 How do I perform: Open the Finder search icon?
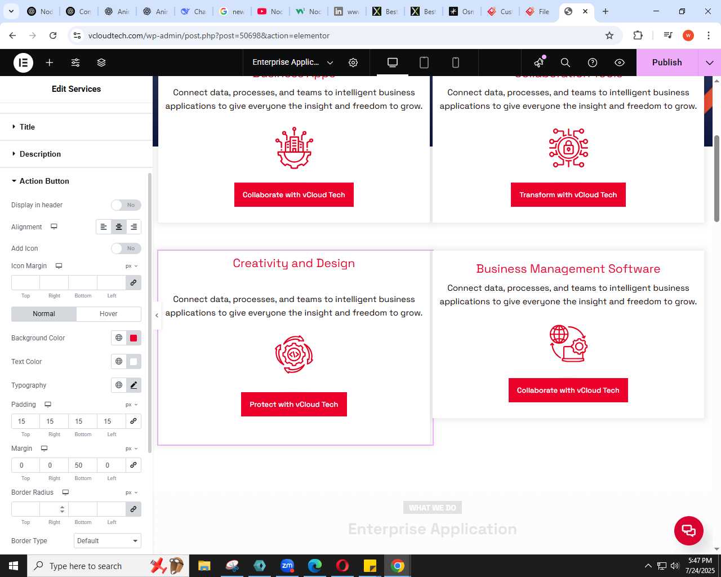tap(566, 63)
